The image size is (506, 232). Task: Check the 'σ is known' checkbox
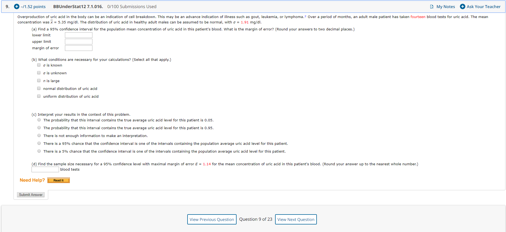39,65
